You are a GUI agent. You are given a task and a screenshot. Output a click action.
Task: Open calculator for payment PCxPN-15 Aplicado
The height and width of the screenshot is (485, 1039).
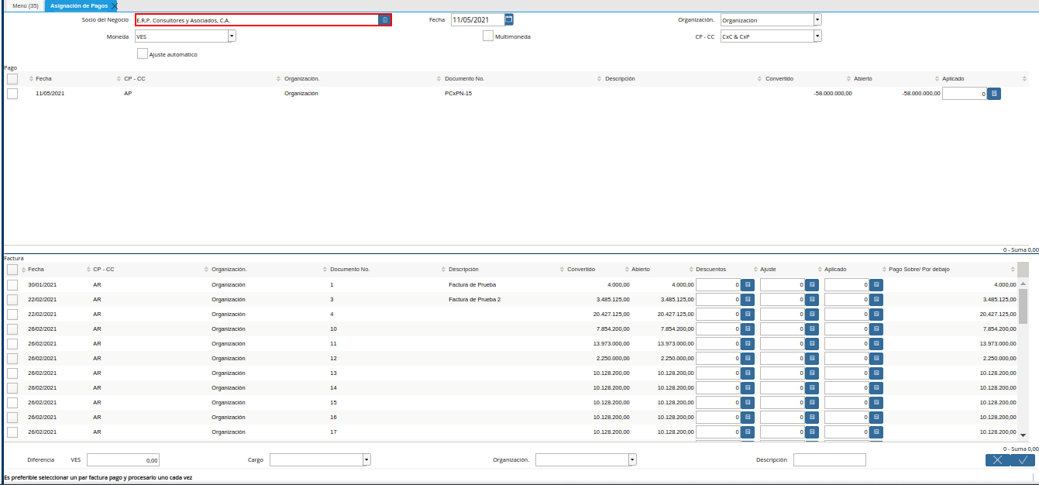click(995, 94)
